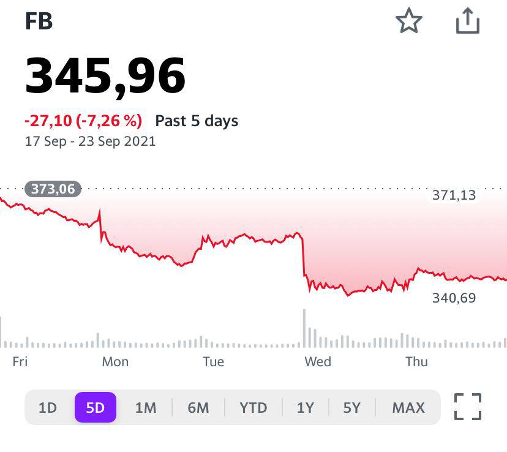507x452 pixels.
Task: Expand chart with fullscreen icon
Action: coord(468,407)
